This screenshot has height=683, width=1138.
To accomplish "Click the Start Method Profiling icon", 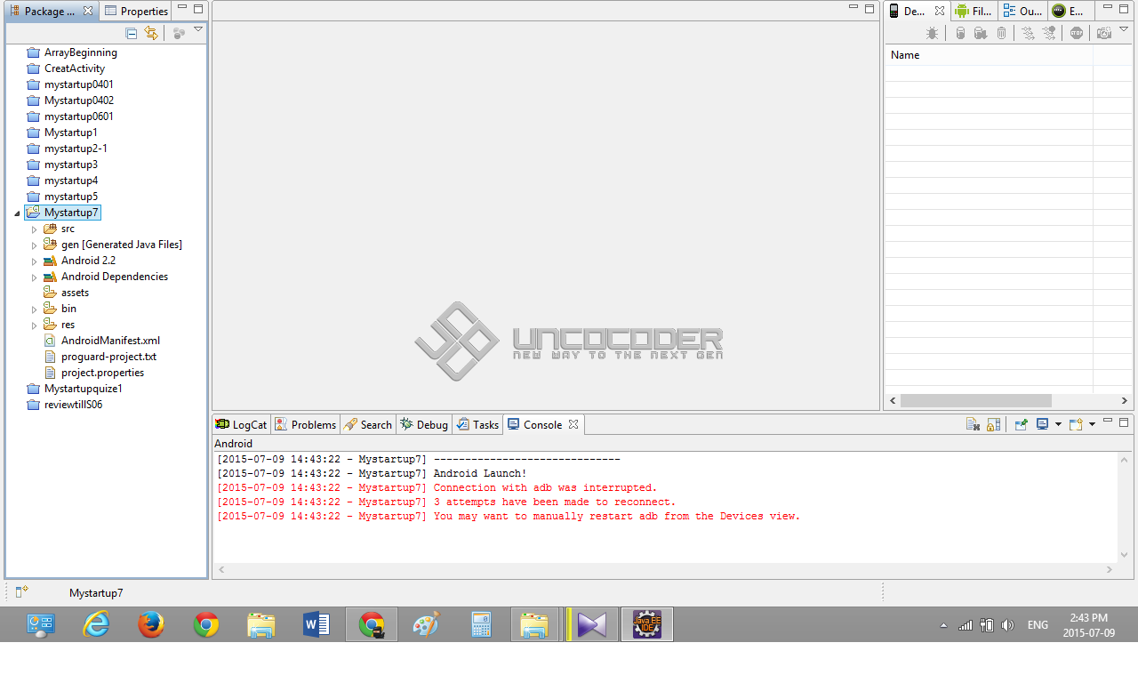I will click(1049, 33).
